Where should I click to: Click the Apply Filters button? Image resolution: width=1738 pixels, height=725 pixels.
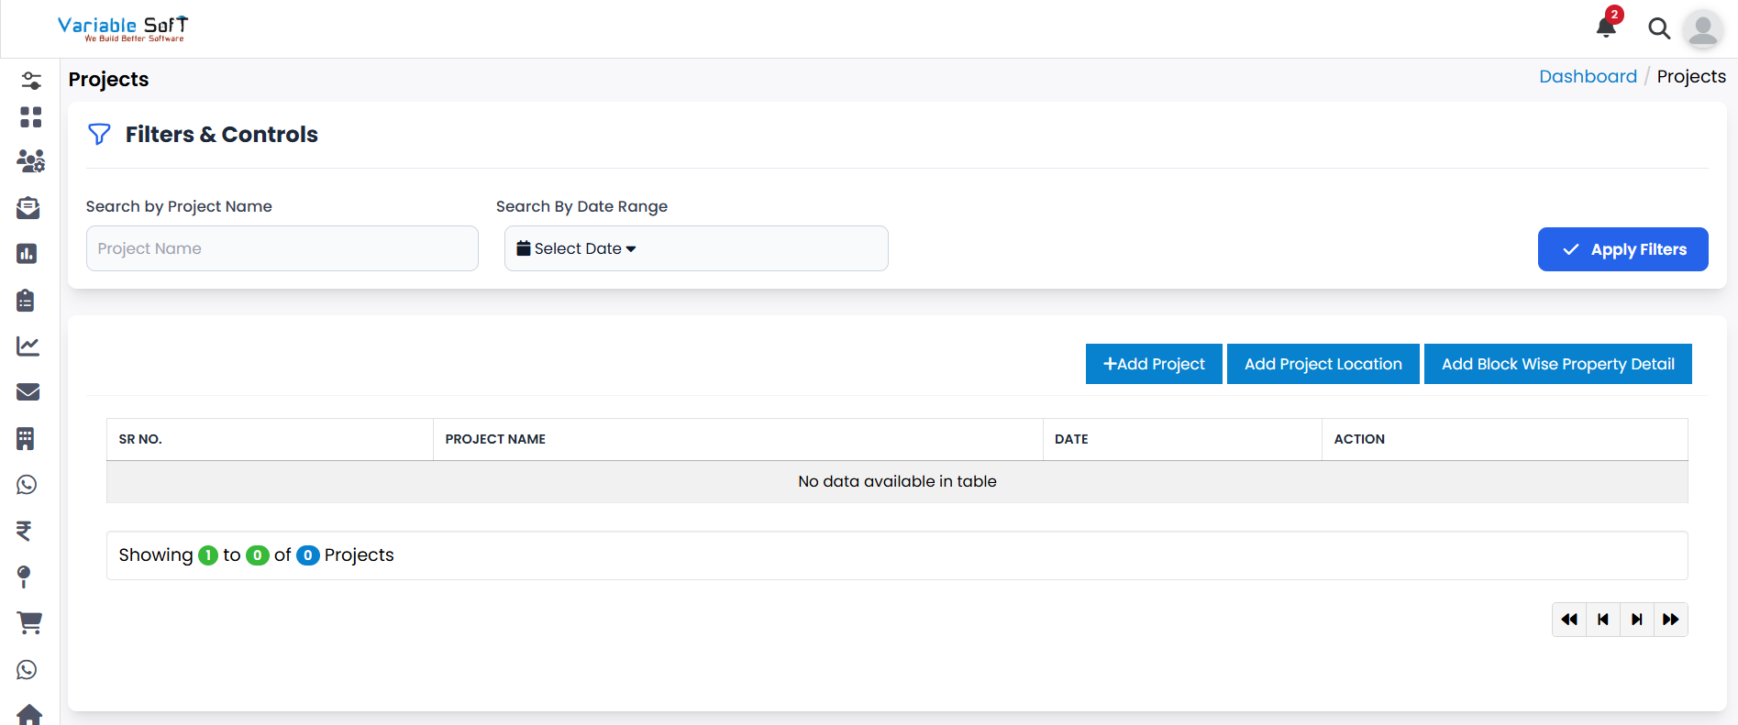click(x=1622, y=249)
